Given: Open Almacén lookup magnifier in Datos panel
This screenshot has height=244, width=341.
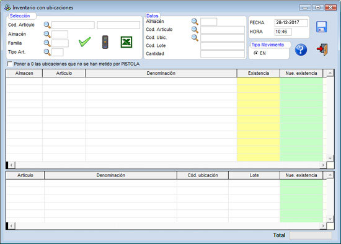Looking at the screenshot, I should pos(195,22).
